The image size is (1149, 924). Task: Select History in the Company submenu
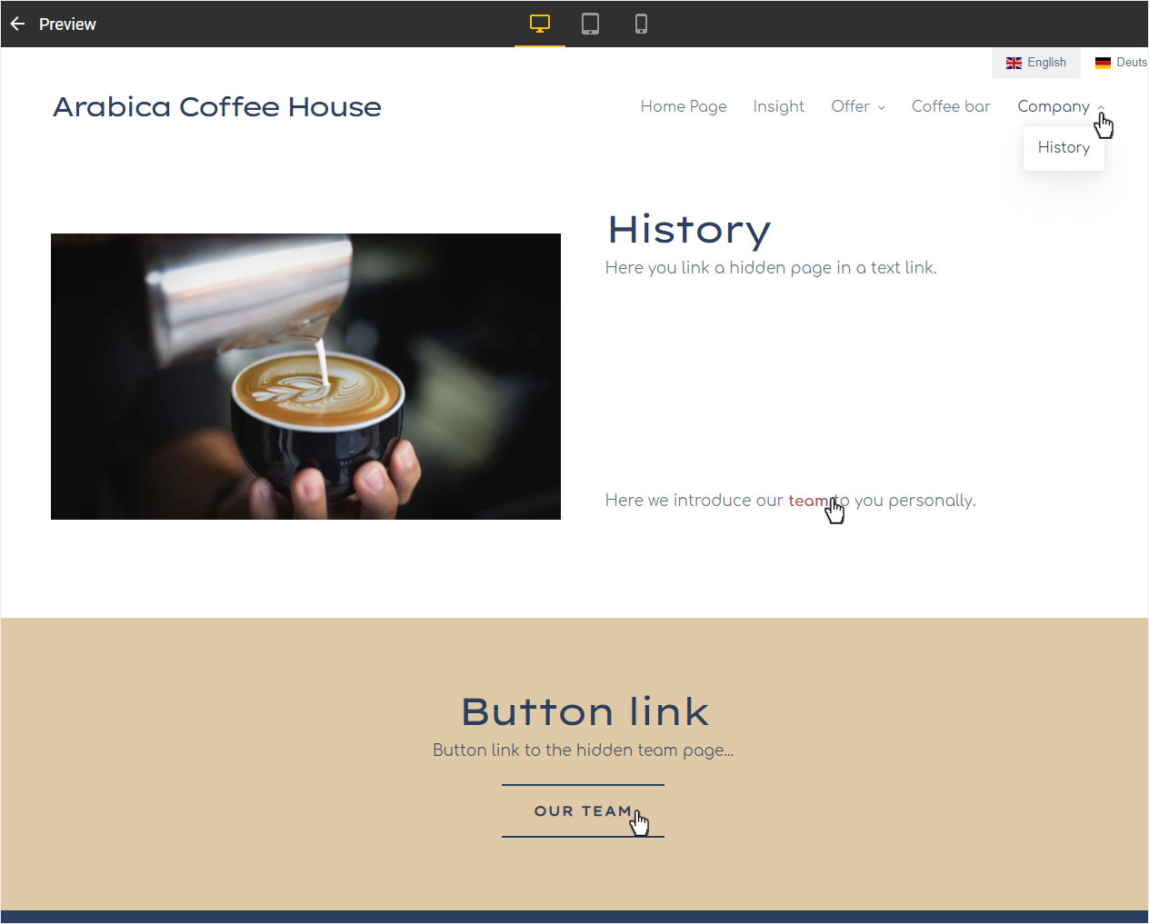[x=1064, y=147]
